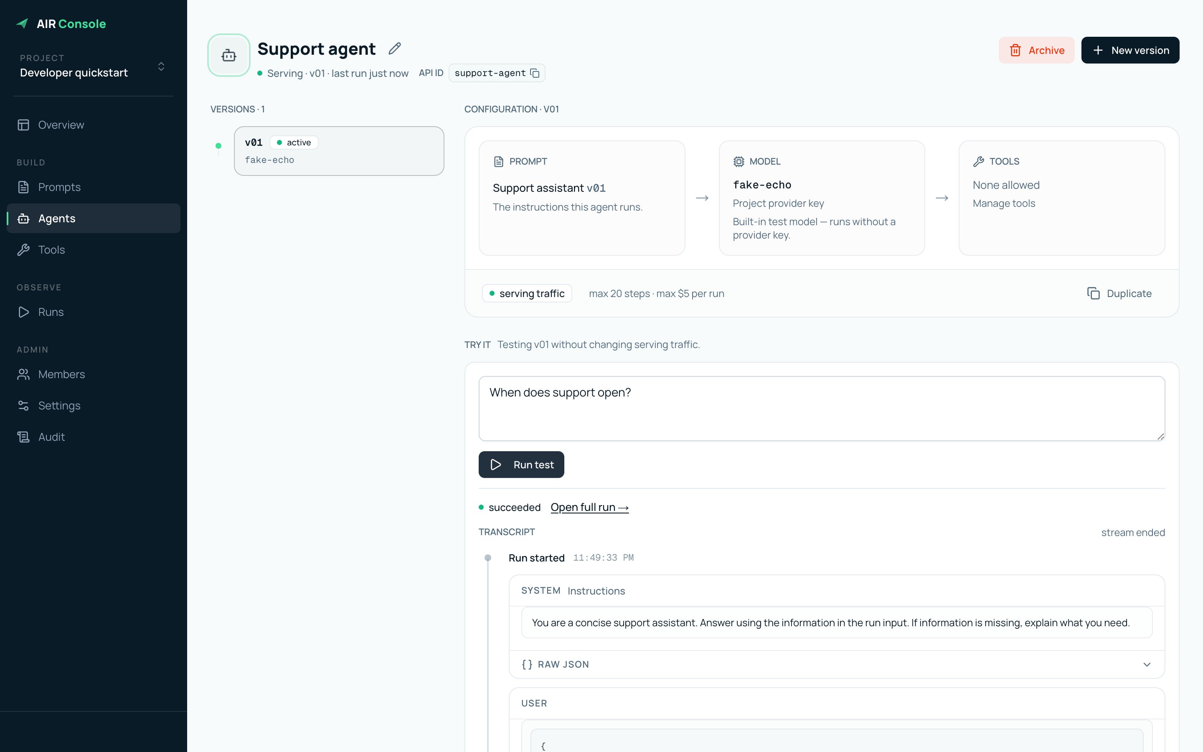Edit agent name with pencil icon
The image size is (1203, 752).
click(x=395, y=49)
